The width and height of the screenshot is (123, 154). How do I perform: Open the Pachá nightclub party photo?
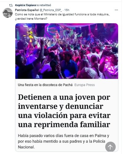pos(67,51)
